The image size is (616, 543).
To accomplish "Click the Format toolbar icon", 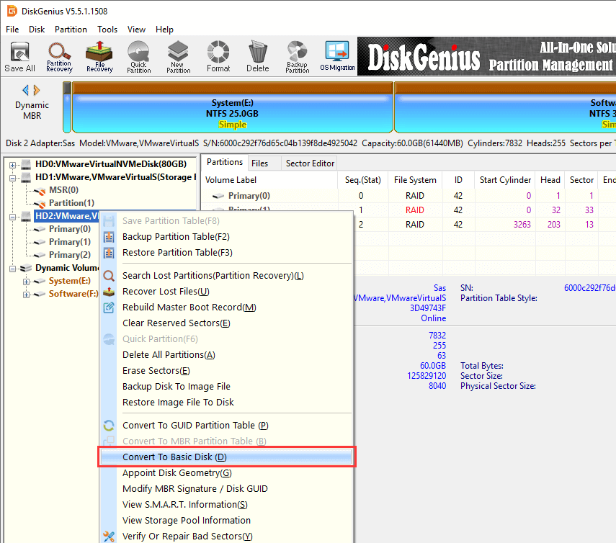I will pyautogui.click(x=218, y=56).
